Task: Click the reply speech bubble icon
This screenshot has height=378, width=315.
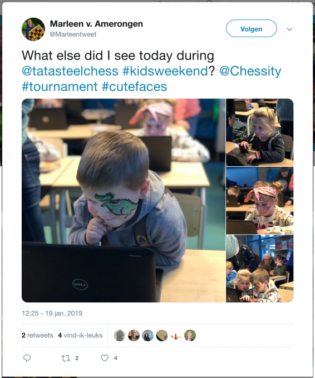Action: click(27, 358)
